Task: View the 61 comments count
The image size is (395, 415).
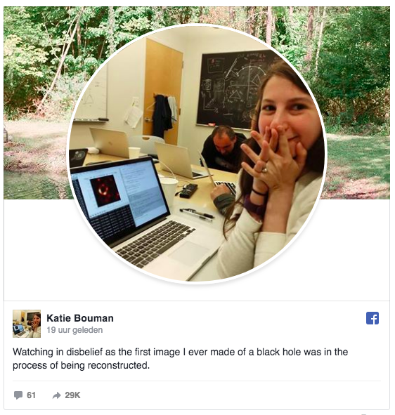Action: click(x=31, y=395)
